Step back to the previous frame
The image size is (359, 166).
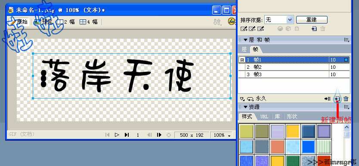pyautogui.click(x=149, y=135)
